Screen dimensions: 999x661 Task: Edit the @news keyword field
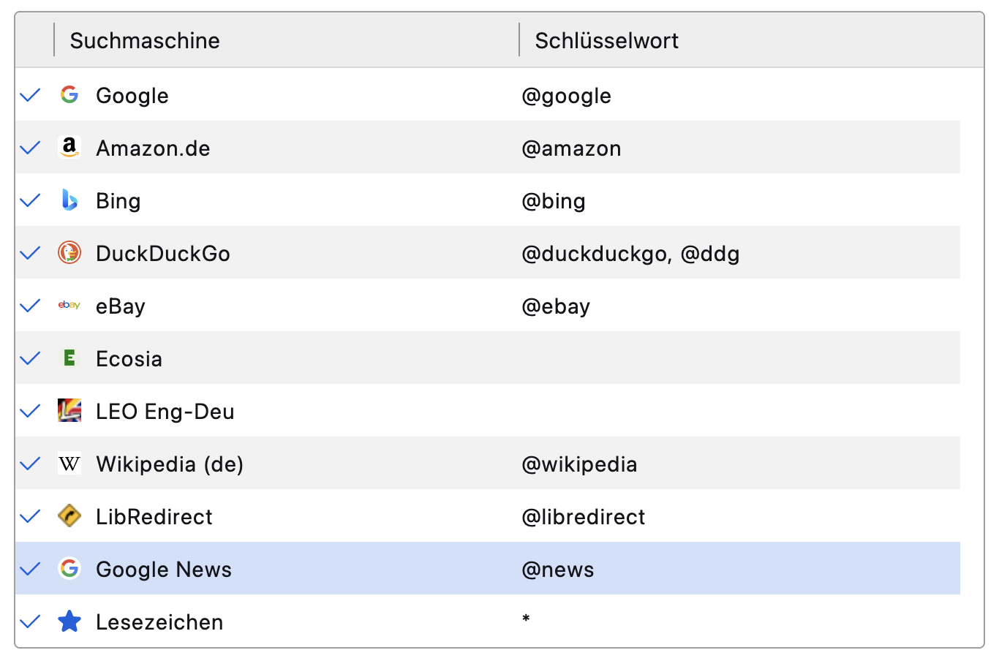[558, 570]
